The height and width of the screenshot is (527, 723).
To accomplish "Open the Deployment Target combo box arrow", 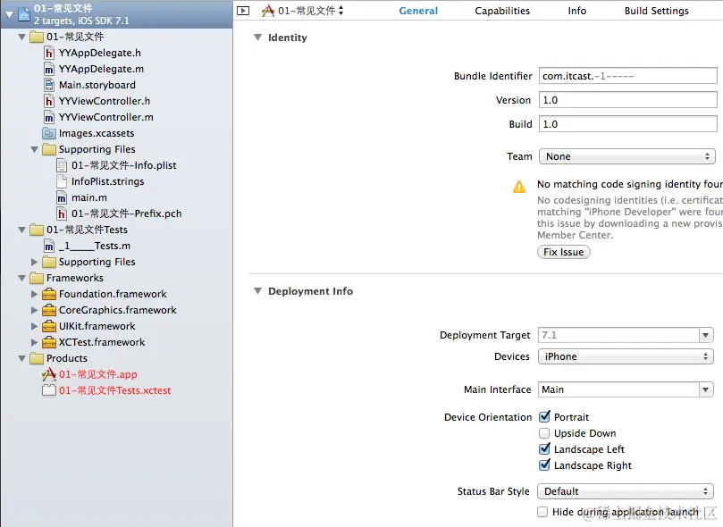I will tap(705, 335).
